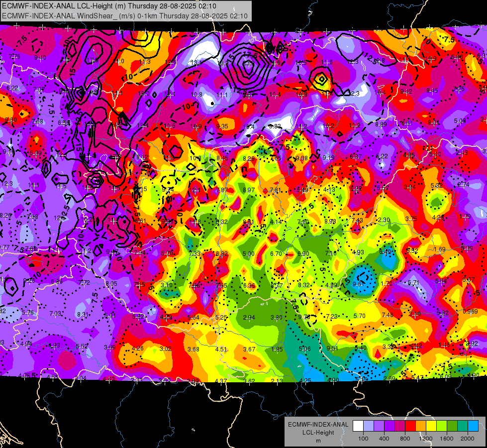Viewport: 487px width, 448px height.
Task: Click the map value 8.97
Action: (249, 190)
